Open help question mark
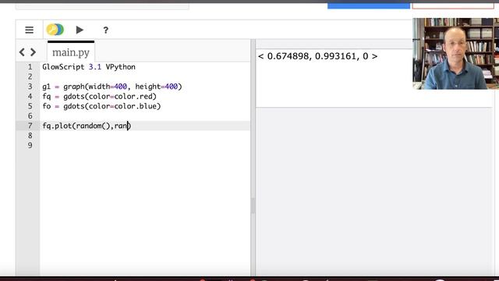Screen dimensions: 499x281 tap(106, 30)
